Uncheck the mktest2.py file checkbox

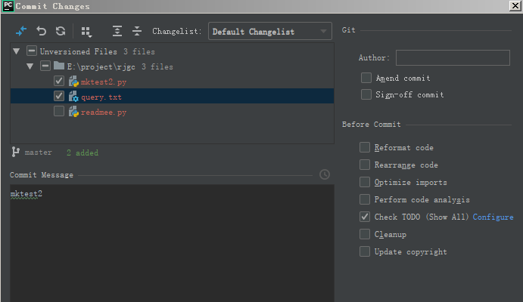(x=59, y=82)
